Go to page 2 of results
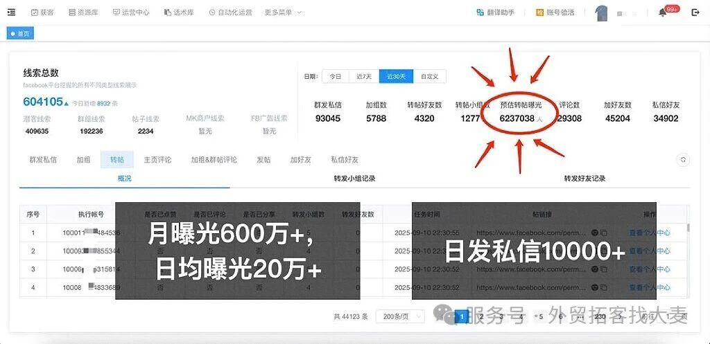 tap(481, 316)
